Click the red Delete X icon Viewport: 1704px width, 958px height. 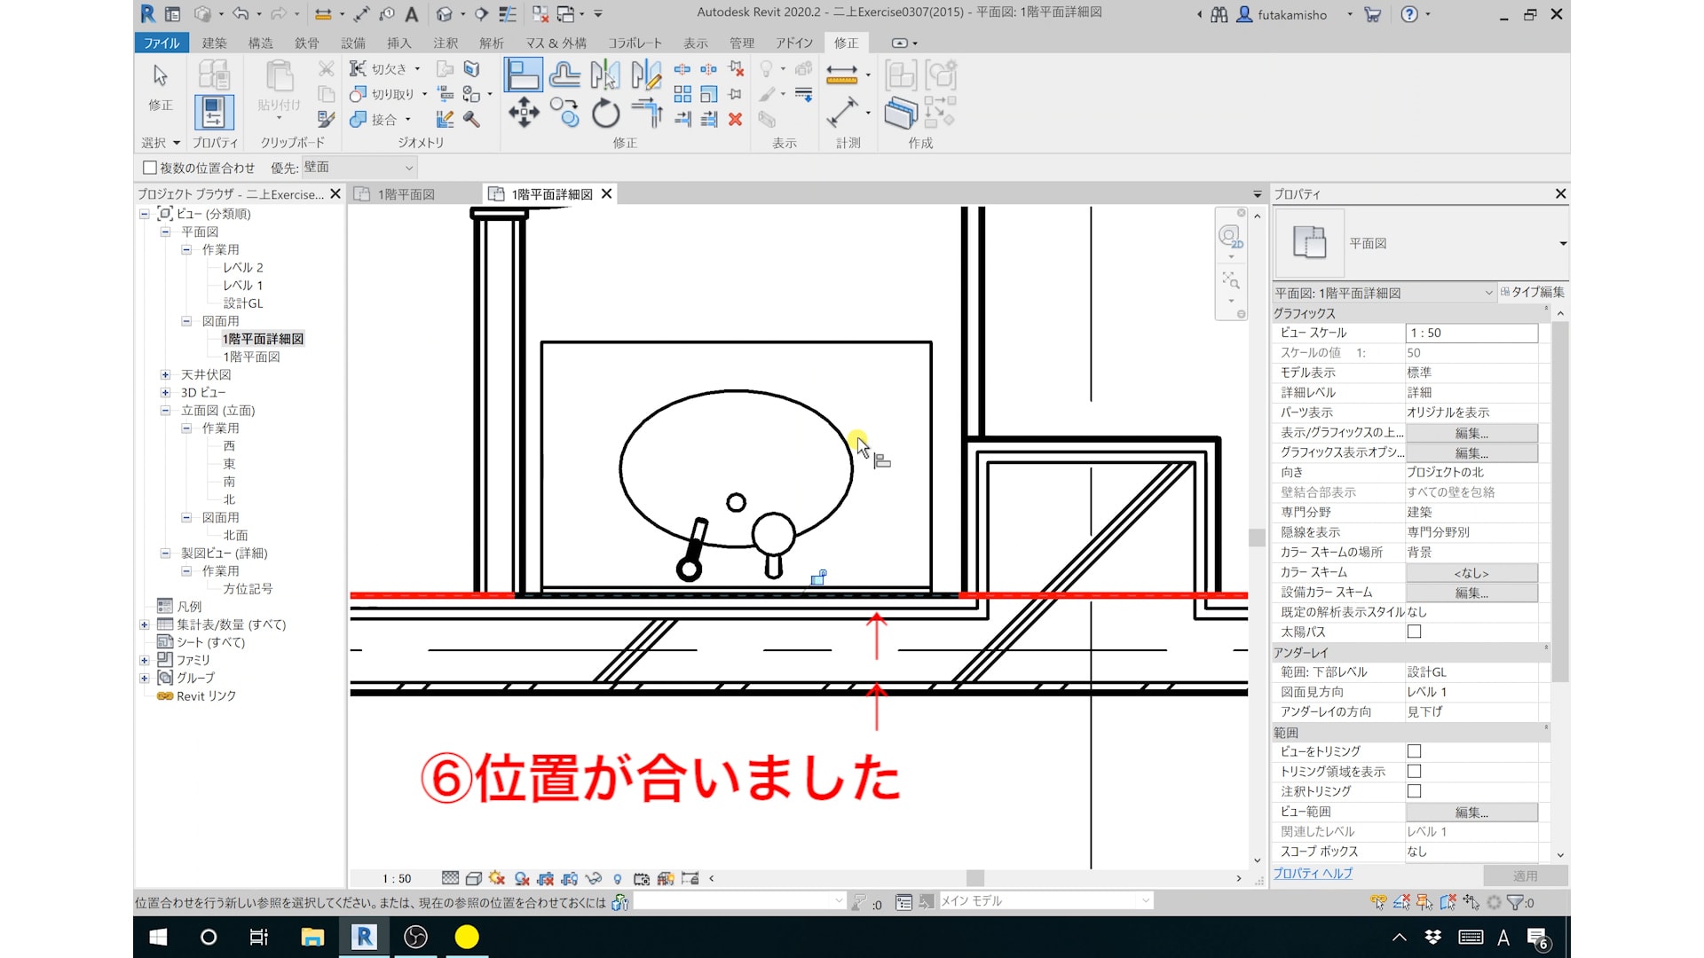tap(735, 119)
